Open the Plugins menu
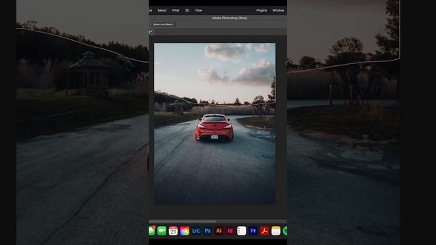 coord(262,10)
